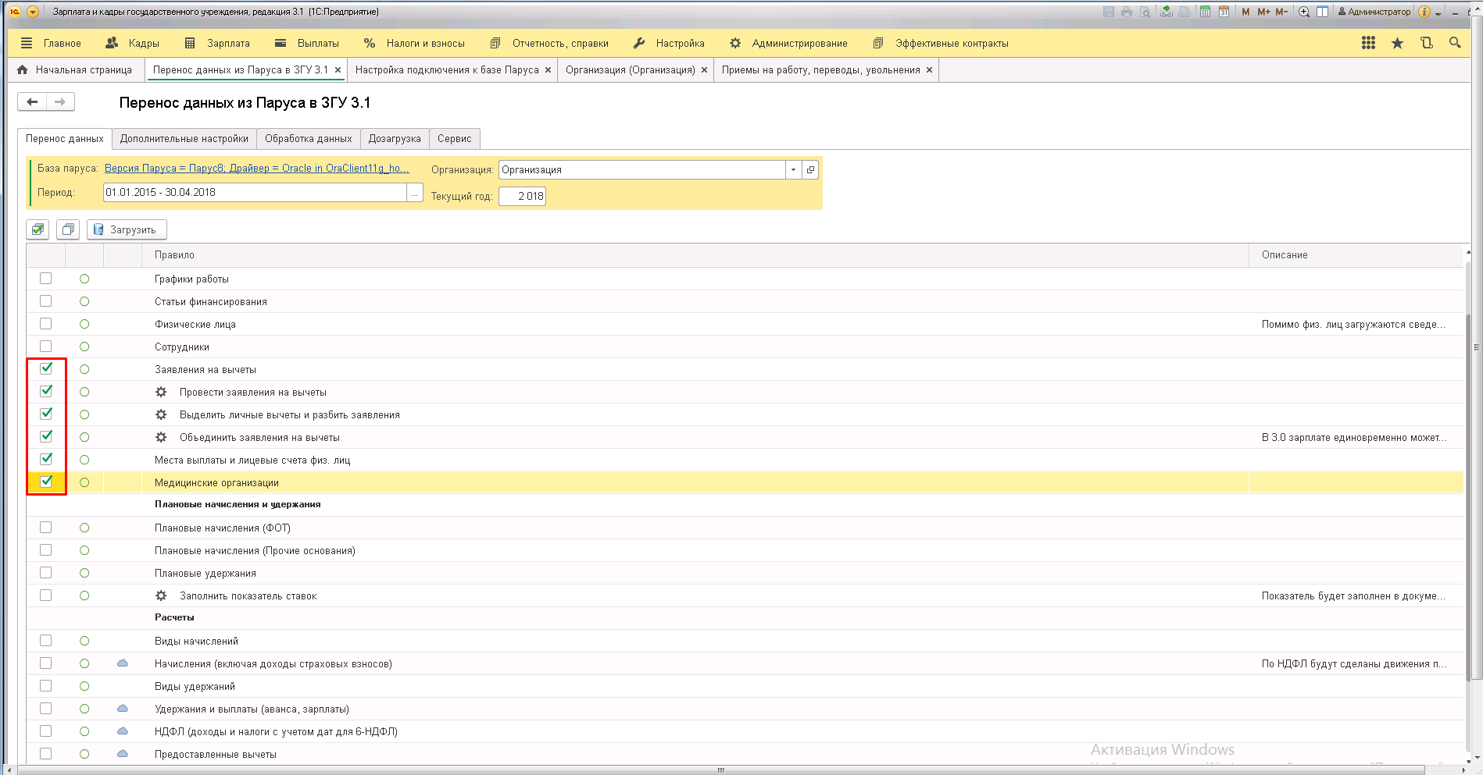Open the calendar icon in title bar
Viewport: 1483px width, 775px height.
tap(1224, 12)
